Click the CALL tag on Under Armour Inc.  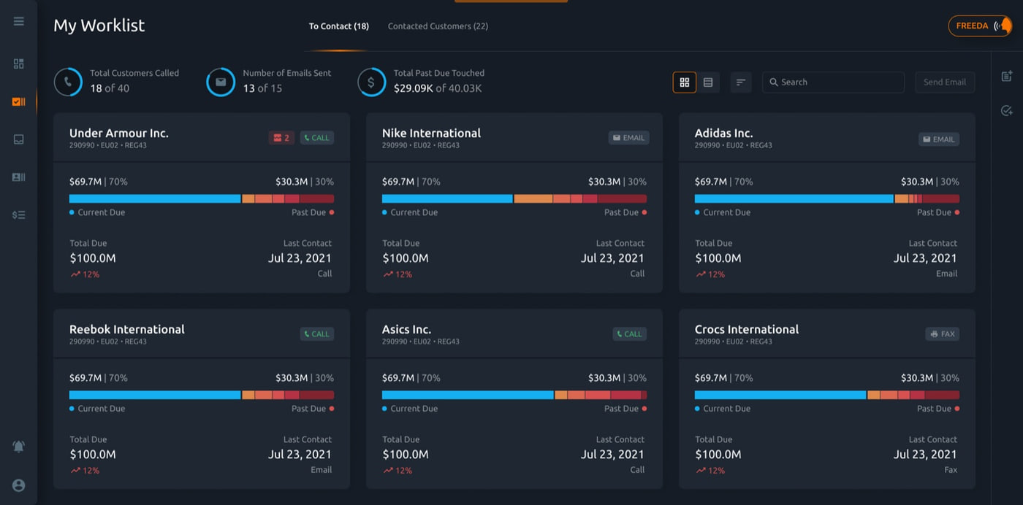(x=317, y=137)
